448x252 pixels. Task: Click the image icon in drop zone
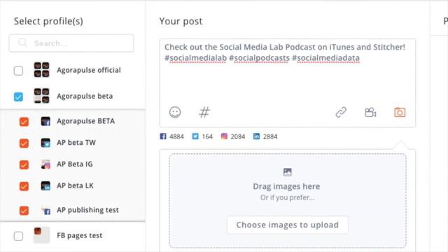[x=288, y=172]
